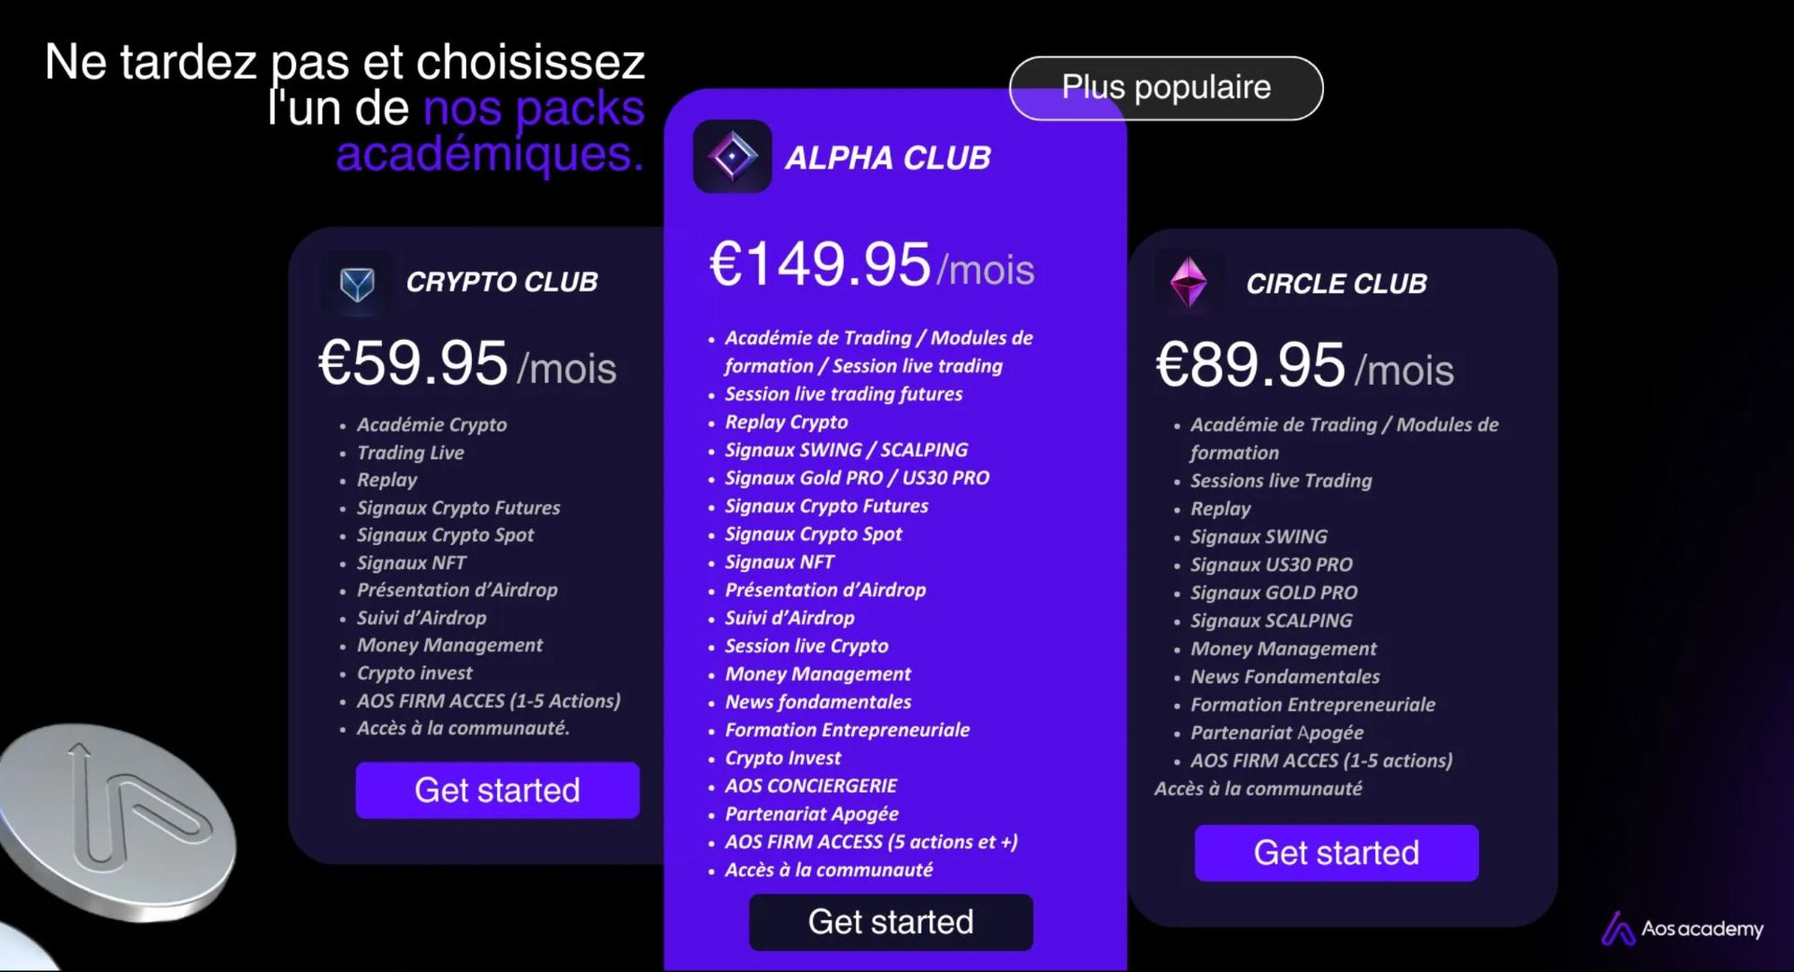The width and height of the screenshot is (1794, 972).
Task: Click Partenariat Apogée in Circle Club list
Action: click(x=1276, y=733)
